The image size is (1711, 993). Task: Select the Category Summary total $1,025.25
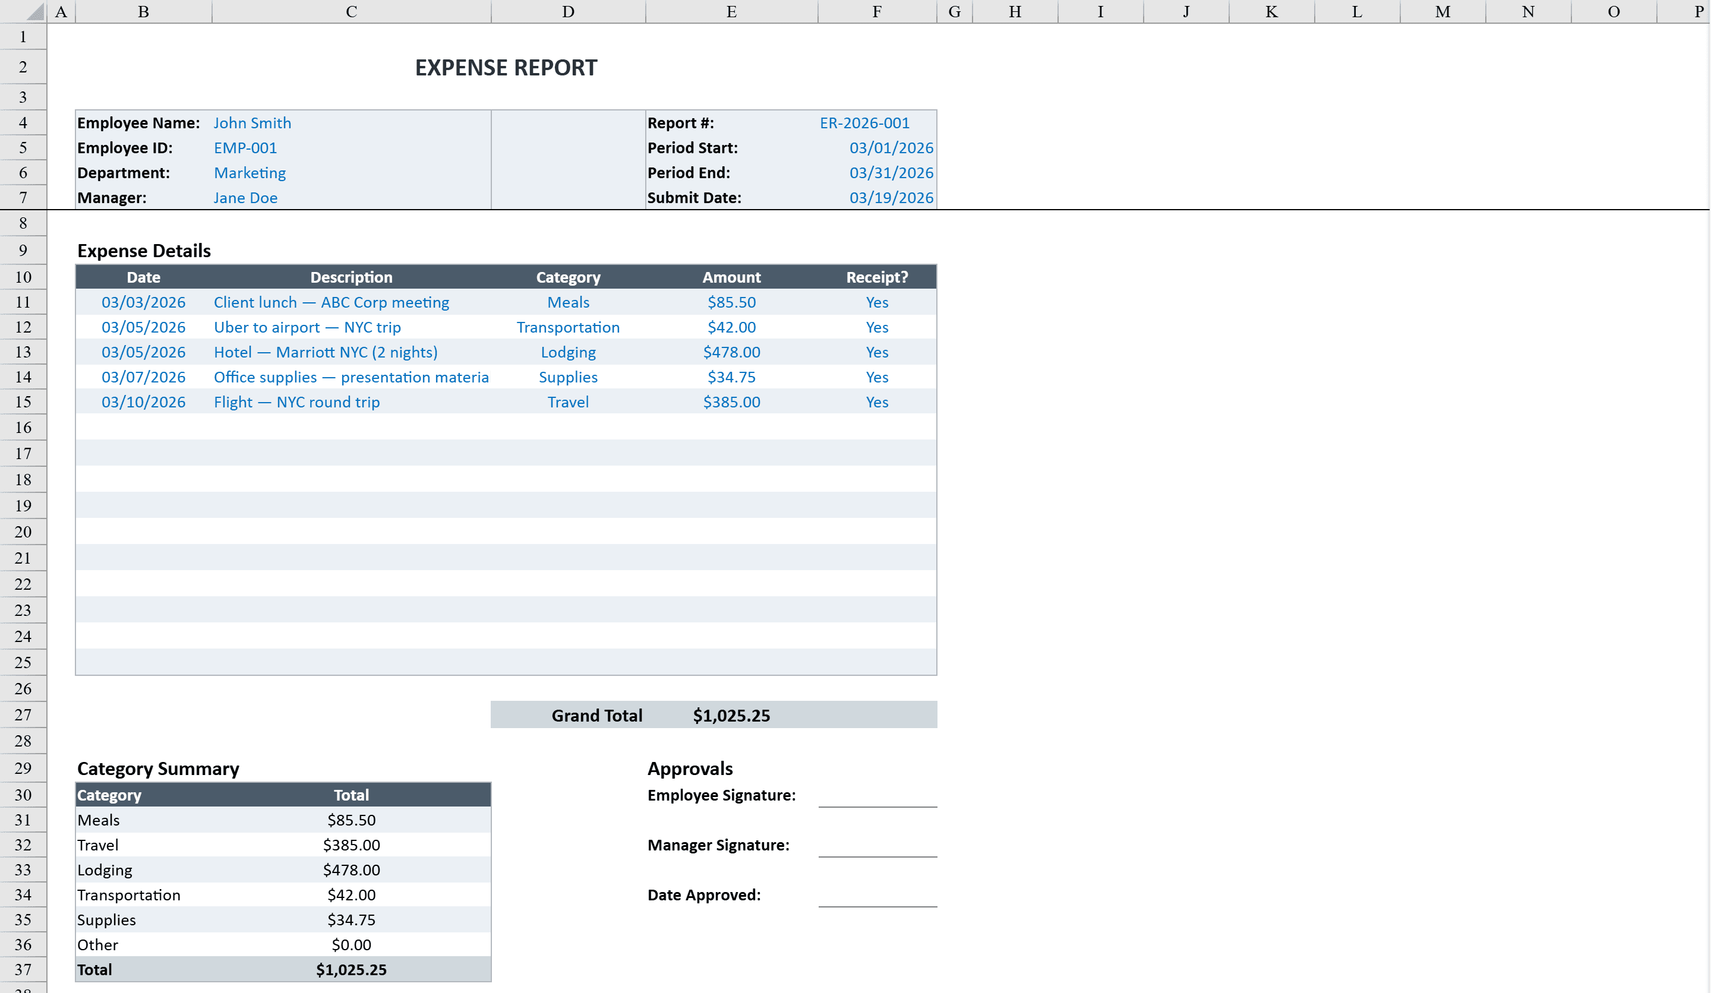pyautogui.click(x=351, y=969)
